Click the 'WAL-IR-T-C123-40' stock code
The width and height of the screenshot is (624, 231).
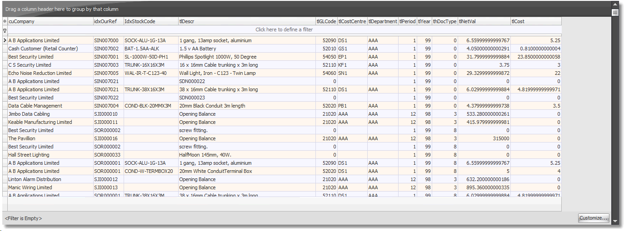151,73
